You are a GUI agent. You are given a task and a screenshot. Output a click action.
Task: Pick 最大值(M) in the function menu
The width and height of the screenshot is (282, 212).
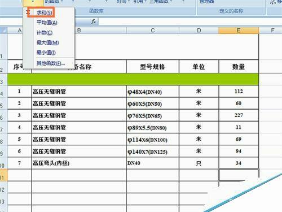coord(48,42)
